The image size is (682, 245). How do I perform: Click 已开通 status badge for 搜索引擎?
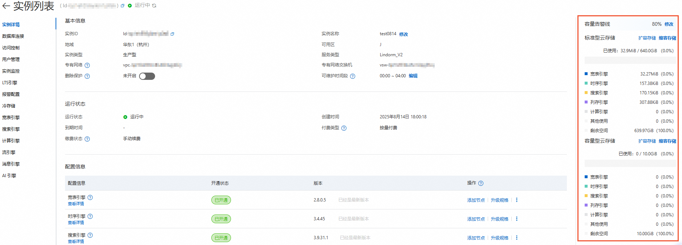point(221,238)
